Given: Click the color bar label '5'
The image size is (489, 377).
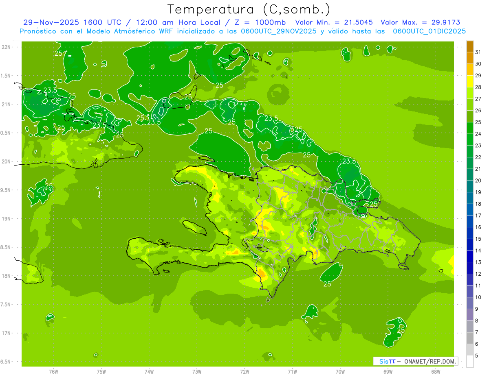Looking at the screenshot, I should 477,355.
